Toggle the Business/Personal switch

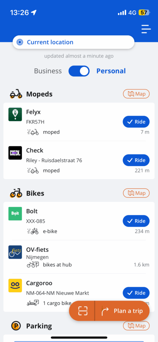79,71
